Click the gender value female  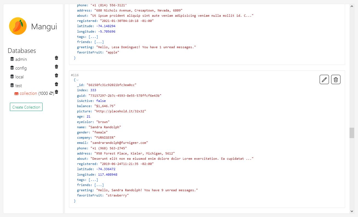point(100,132)
